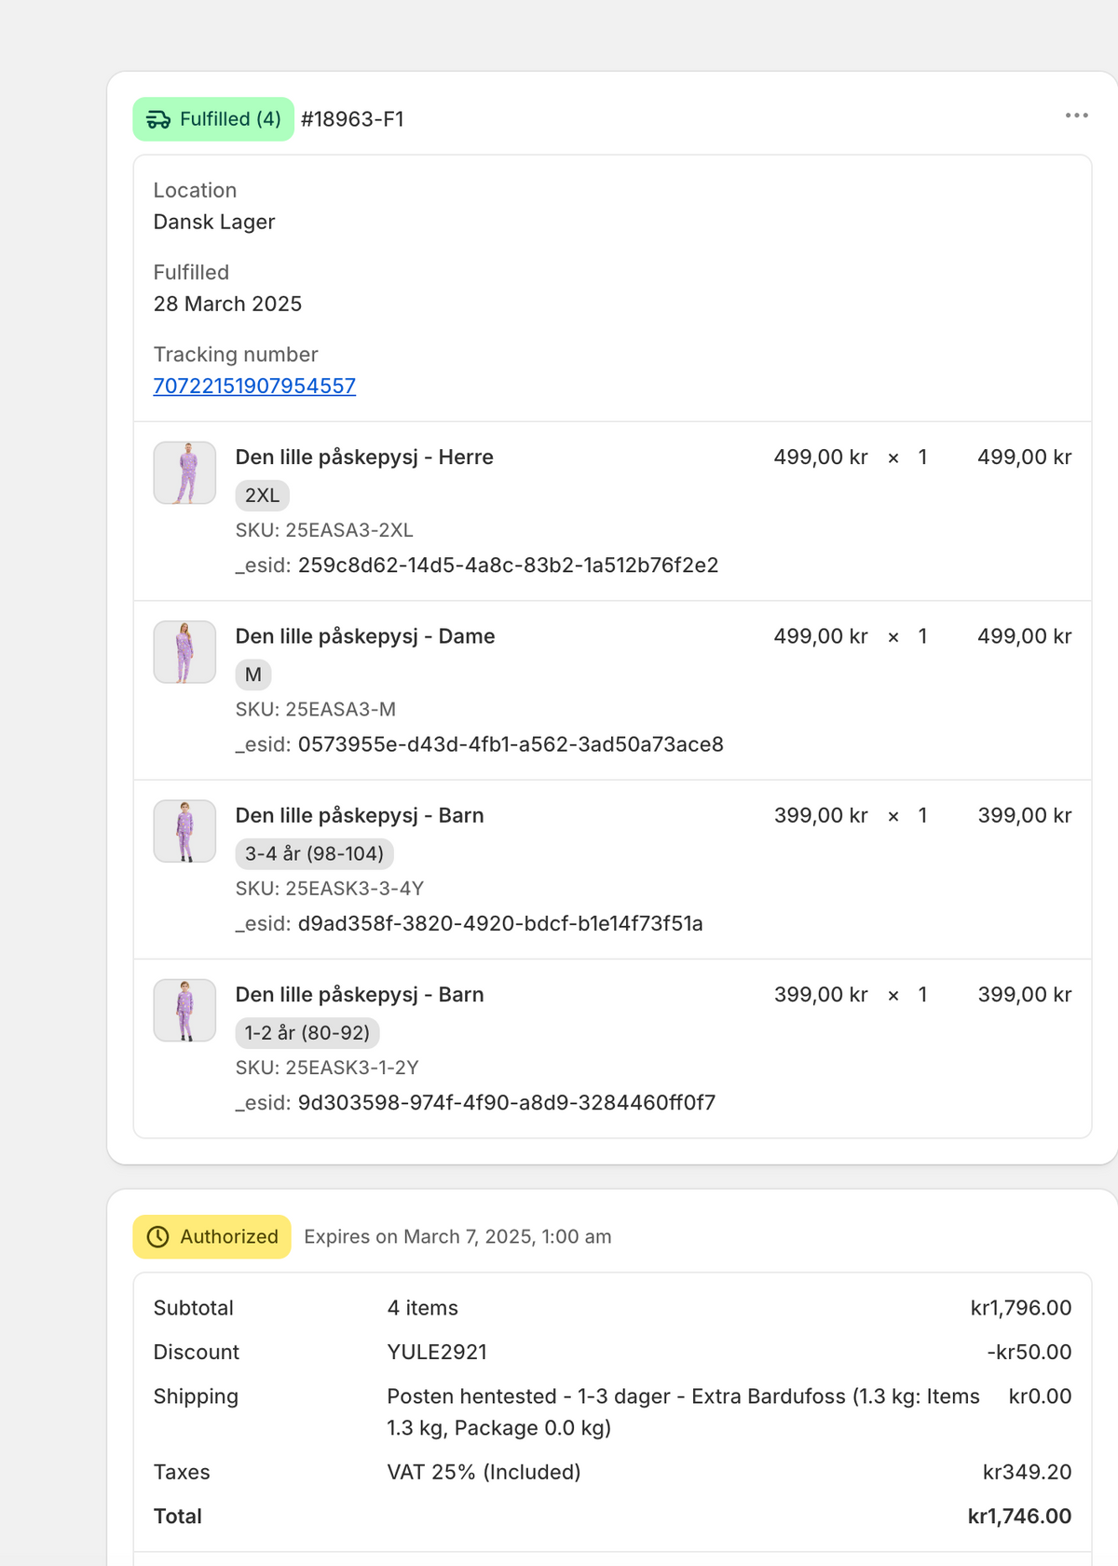Click the SKU 25EASA3-2XL text
The image size is (1118, 1566).
click(x=324, y=530)
